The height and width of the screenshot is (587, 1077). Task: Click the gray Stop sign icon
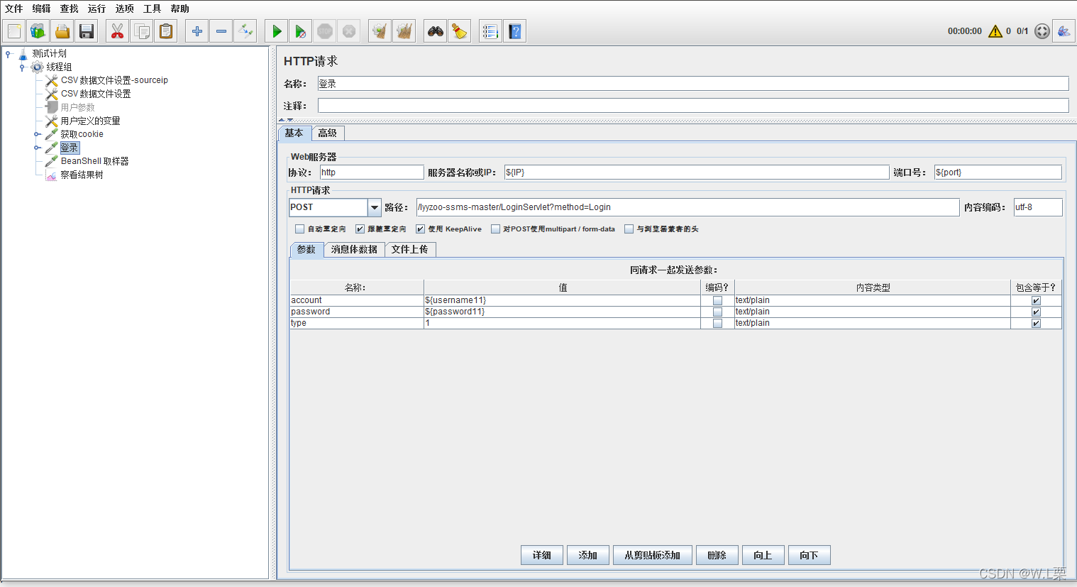tap(325, 31)
